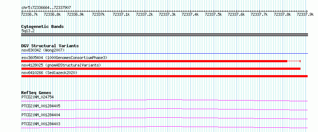Select the red nsv6410266 variant bar

tap(164, 76)
